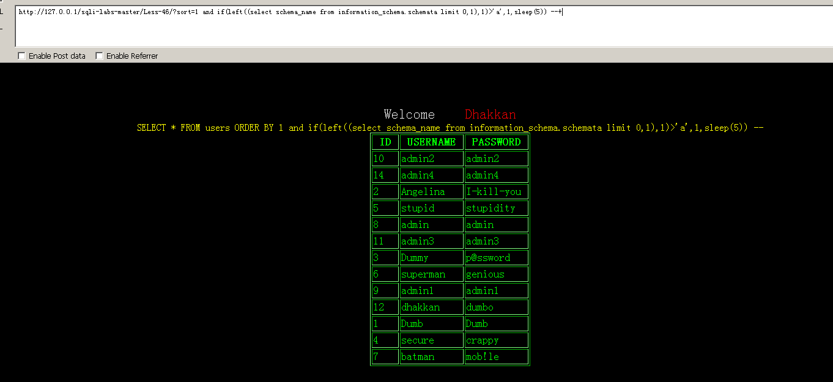Click the ID cell 10
The width and height of the screenshot is (833, 382).
[385, 158]
